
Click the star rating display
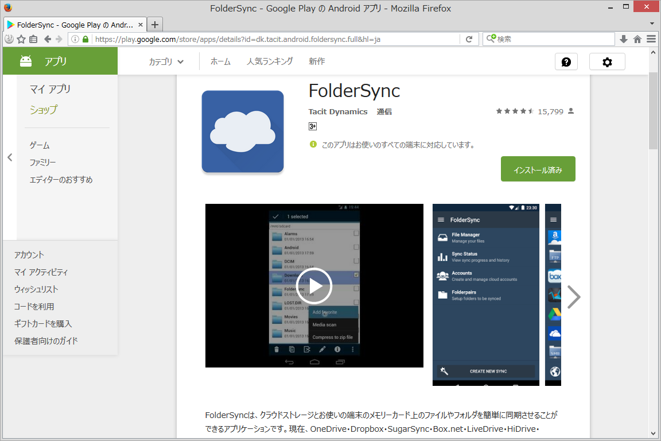point(515,111)
